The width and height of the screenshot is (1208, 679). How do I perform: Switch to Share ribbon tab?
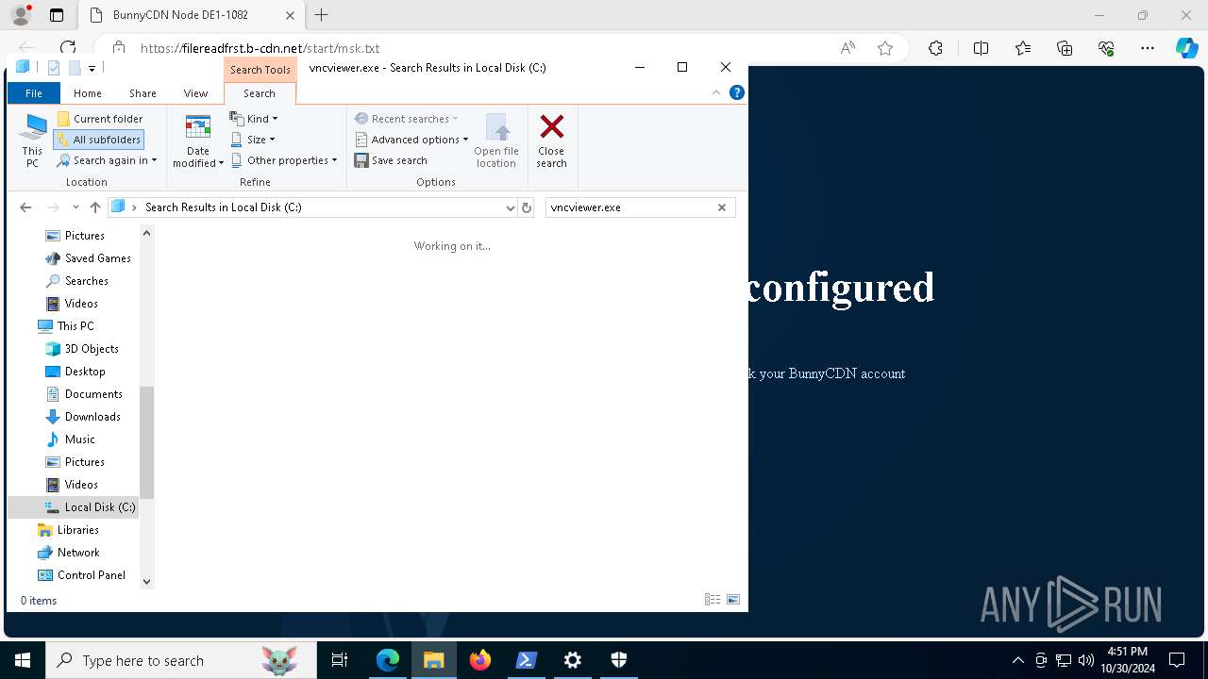143,93
